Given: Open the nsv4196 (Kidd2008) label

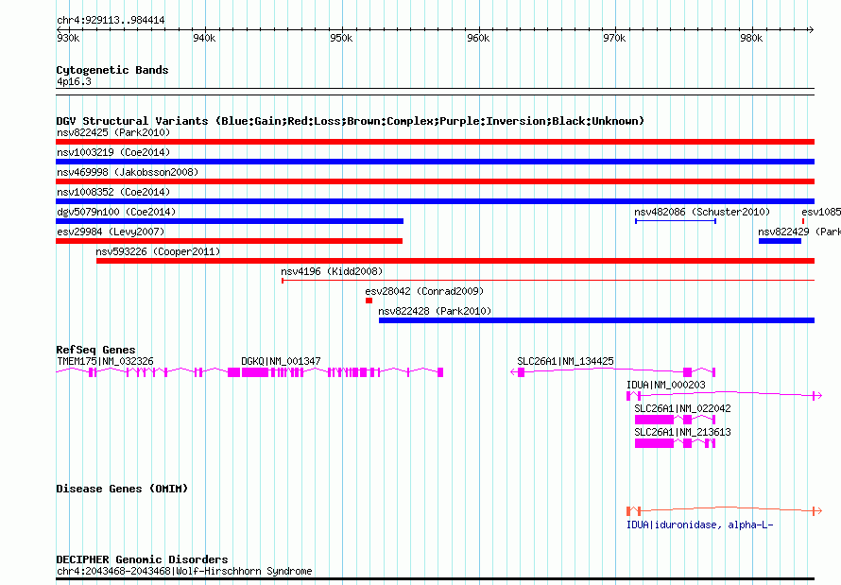Looking at the screenshot, I should (x=332, y=271).
